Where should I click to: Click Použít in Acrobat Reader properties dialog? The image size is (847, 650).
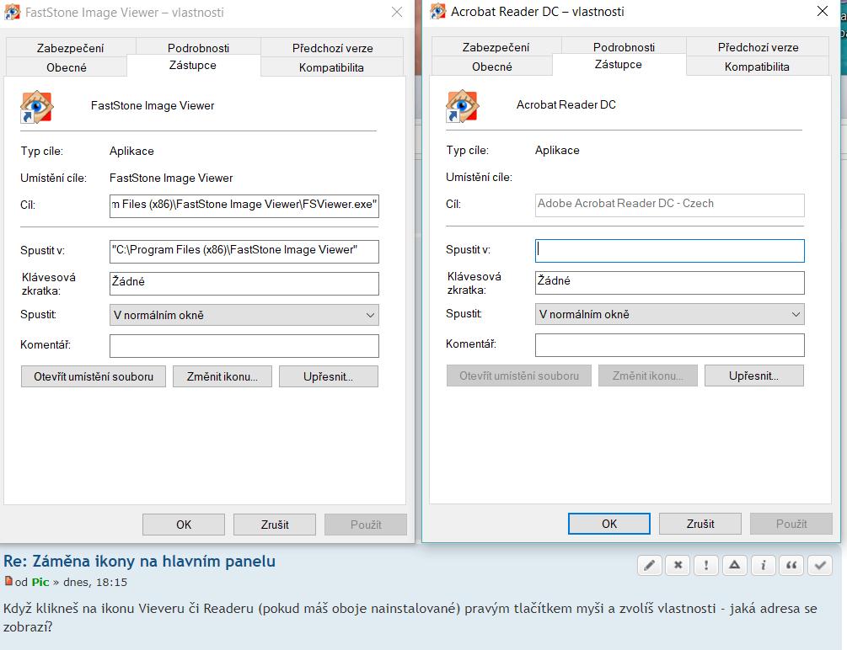coord(791,524)
